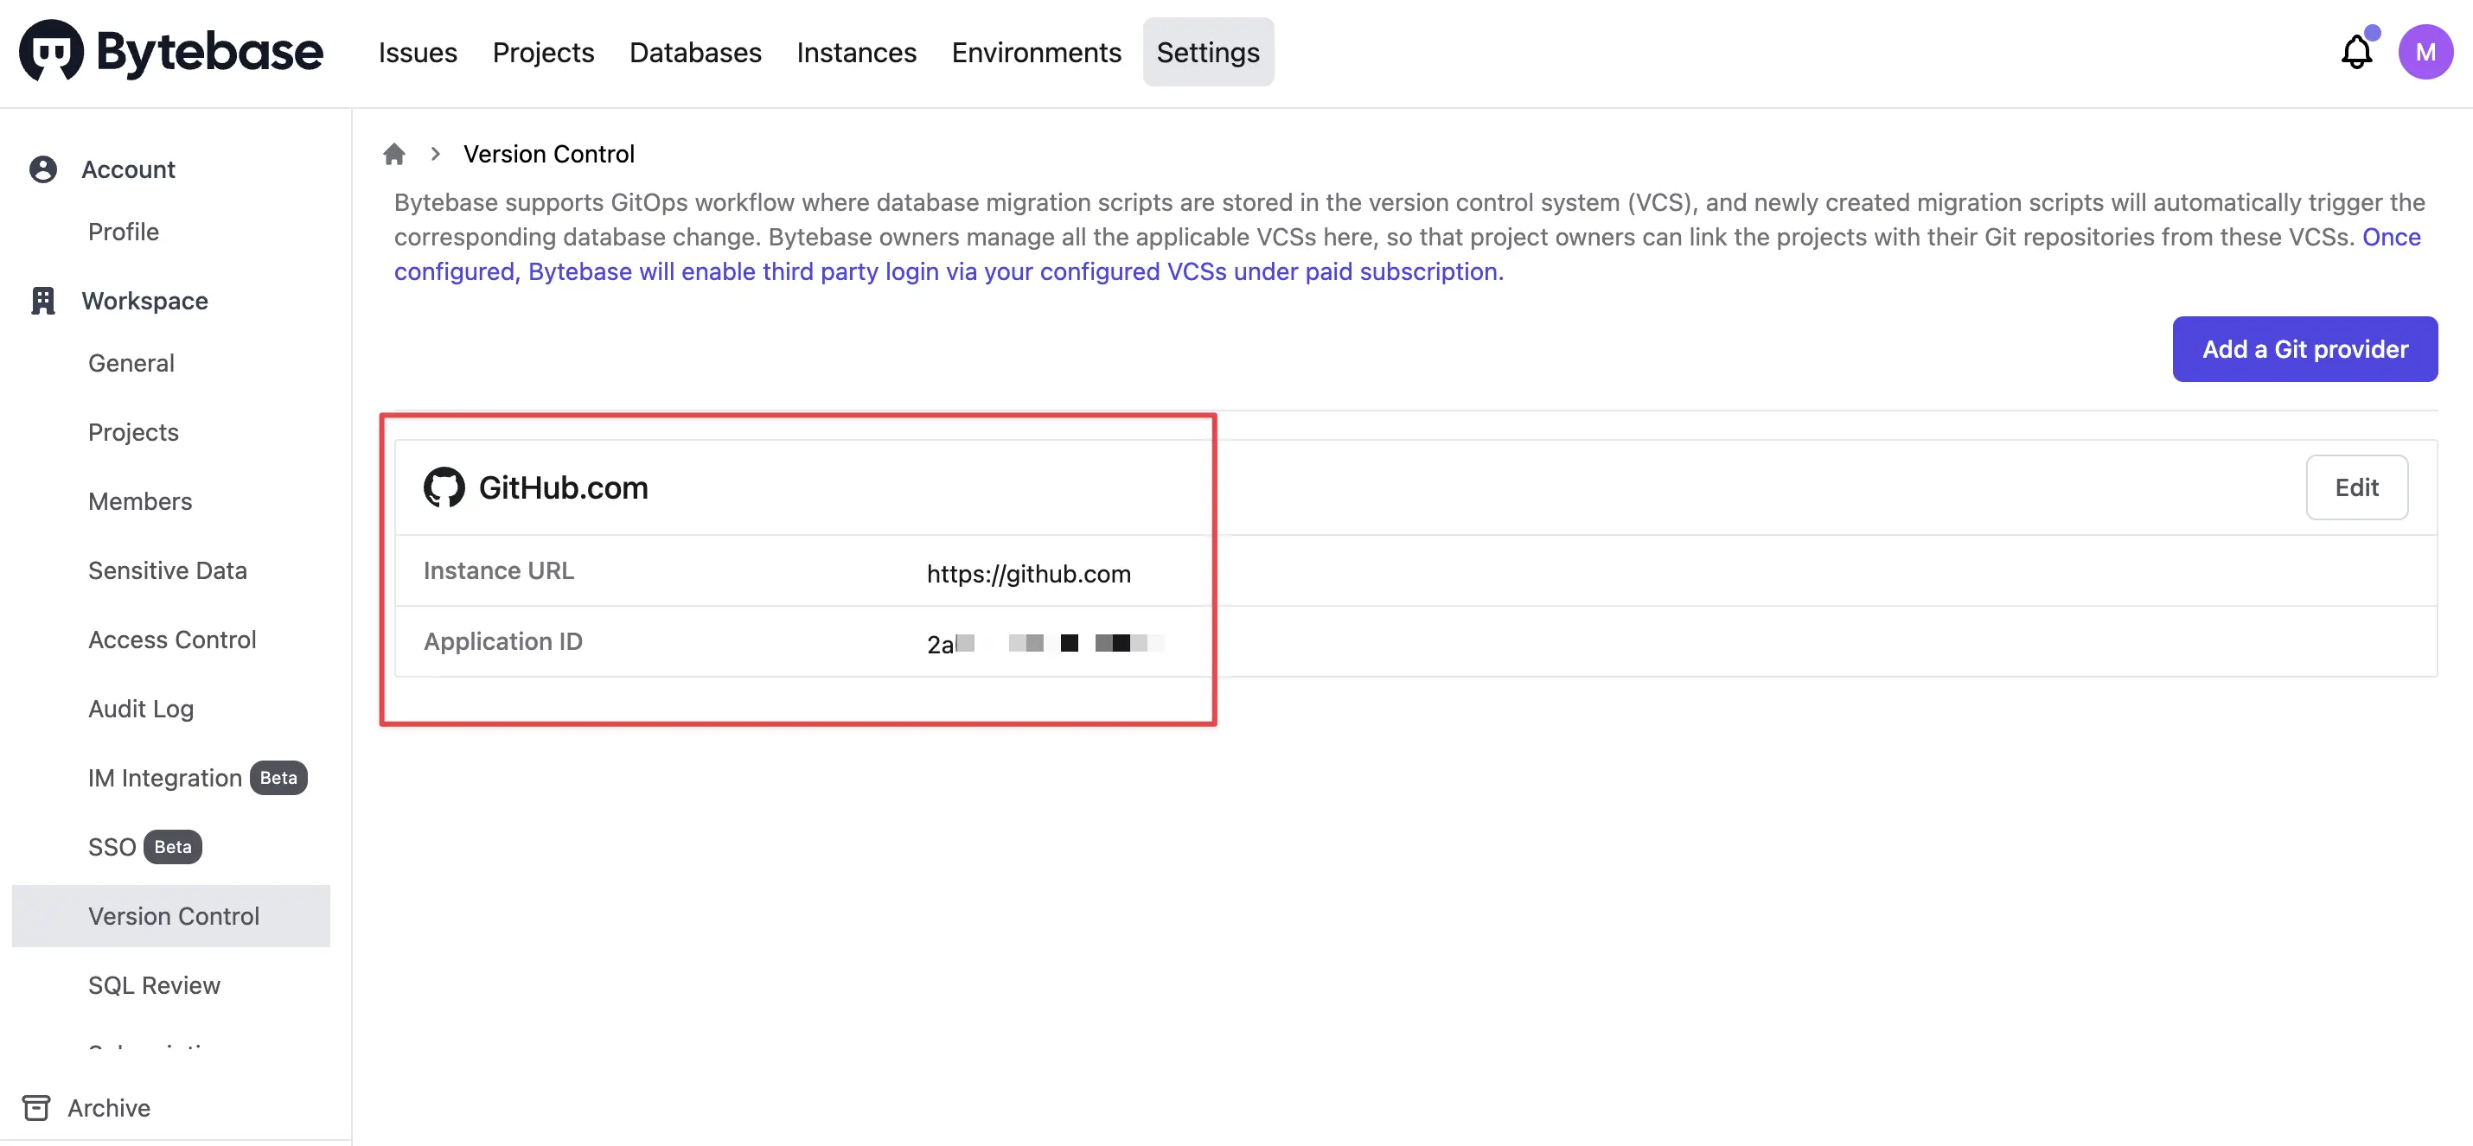The image size is (2473, 1146).
Task: Click the Workspace icon in the sidebar
Action: tap(42, 301)
